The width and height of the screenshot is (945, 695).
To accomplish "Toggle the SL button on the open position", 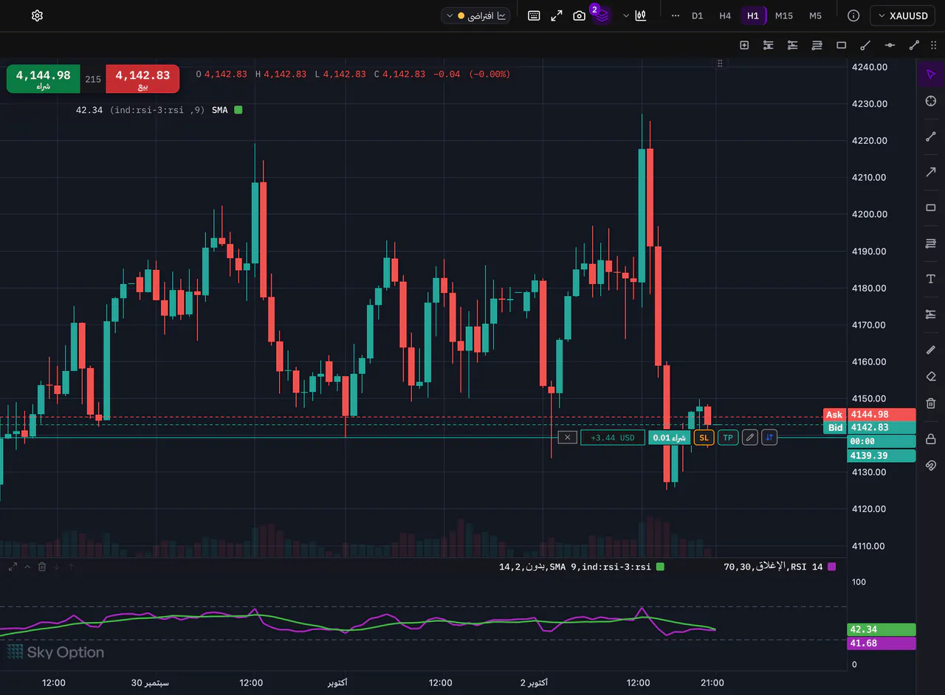I will (704, 438).
